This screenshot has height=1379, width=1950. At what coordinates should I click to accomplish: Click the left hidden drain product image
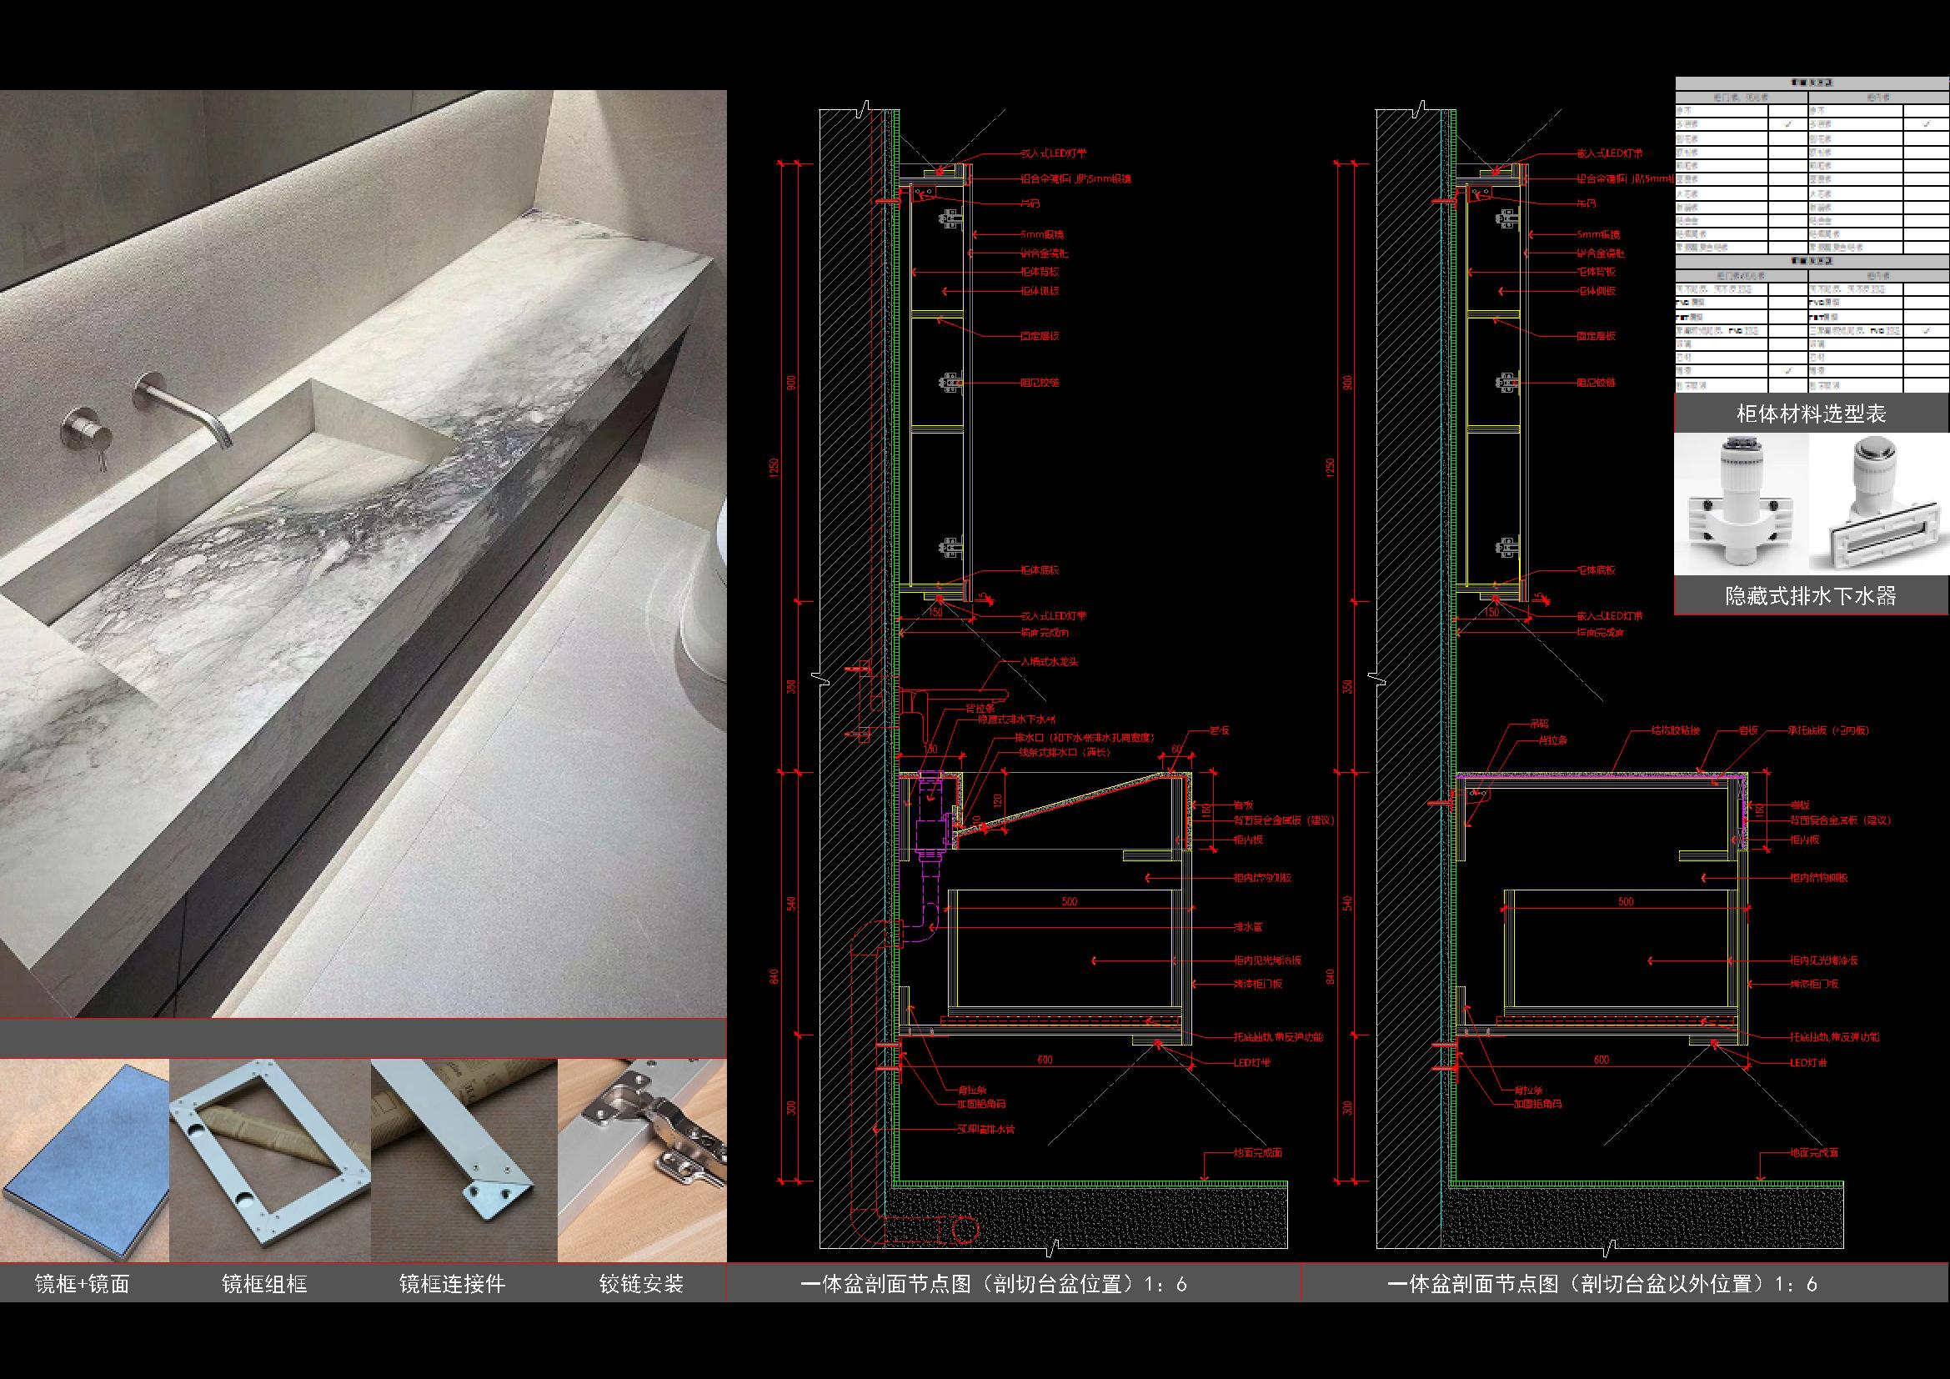click(x=1741, y=504)
